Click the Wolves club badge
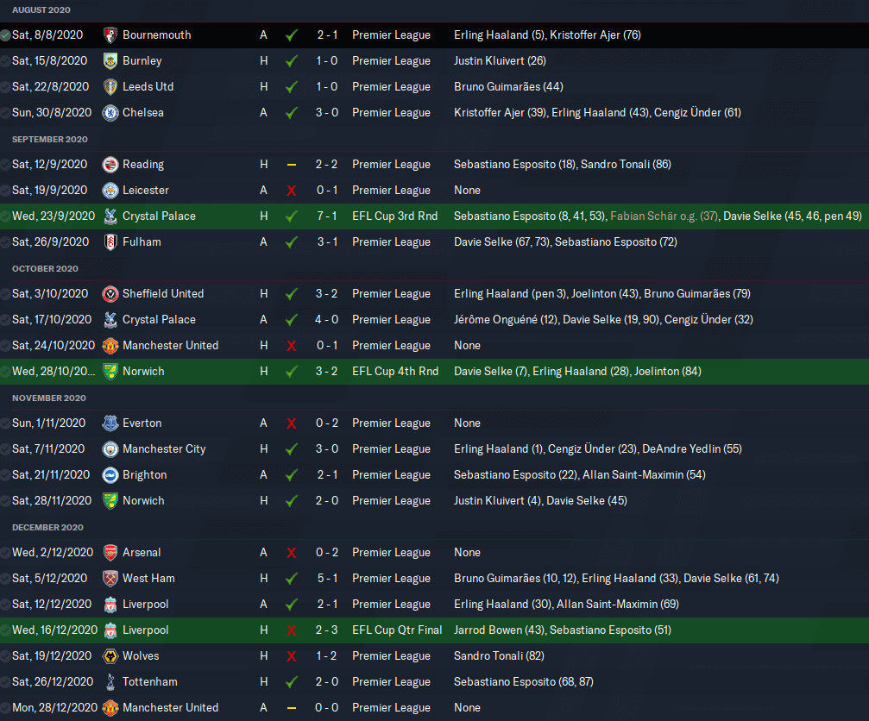This screenshot has width=869, height=721. 110,655
